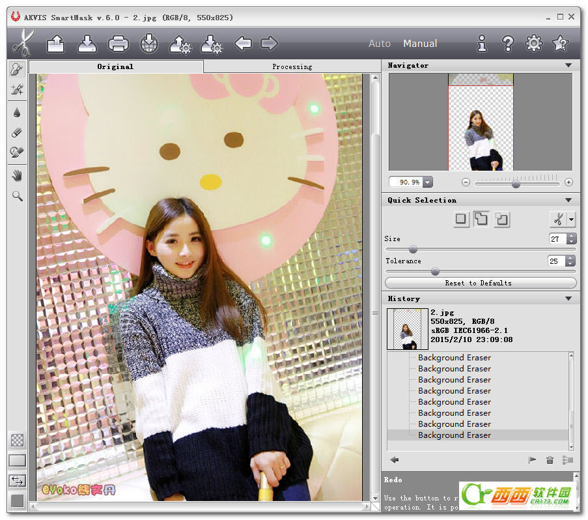Viewport: 588px width, 520px height.
Task: Select the Magic Brush tool with sparkles
Action: pos(17,89)
